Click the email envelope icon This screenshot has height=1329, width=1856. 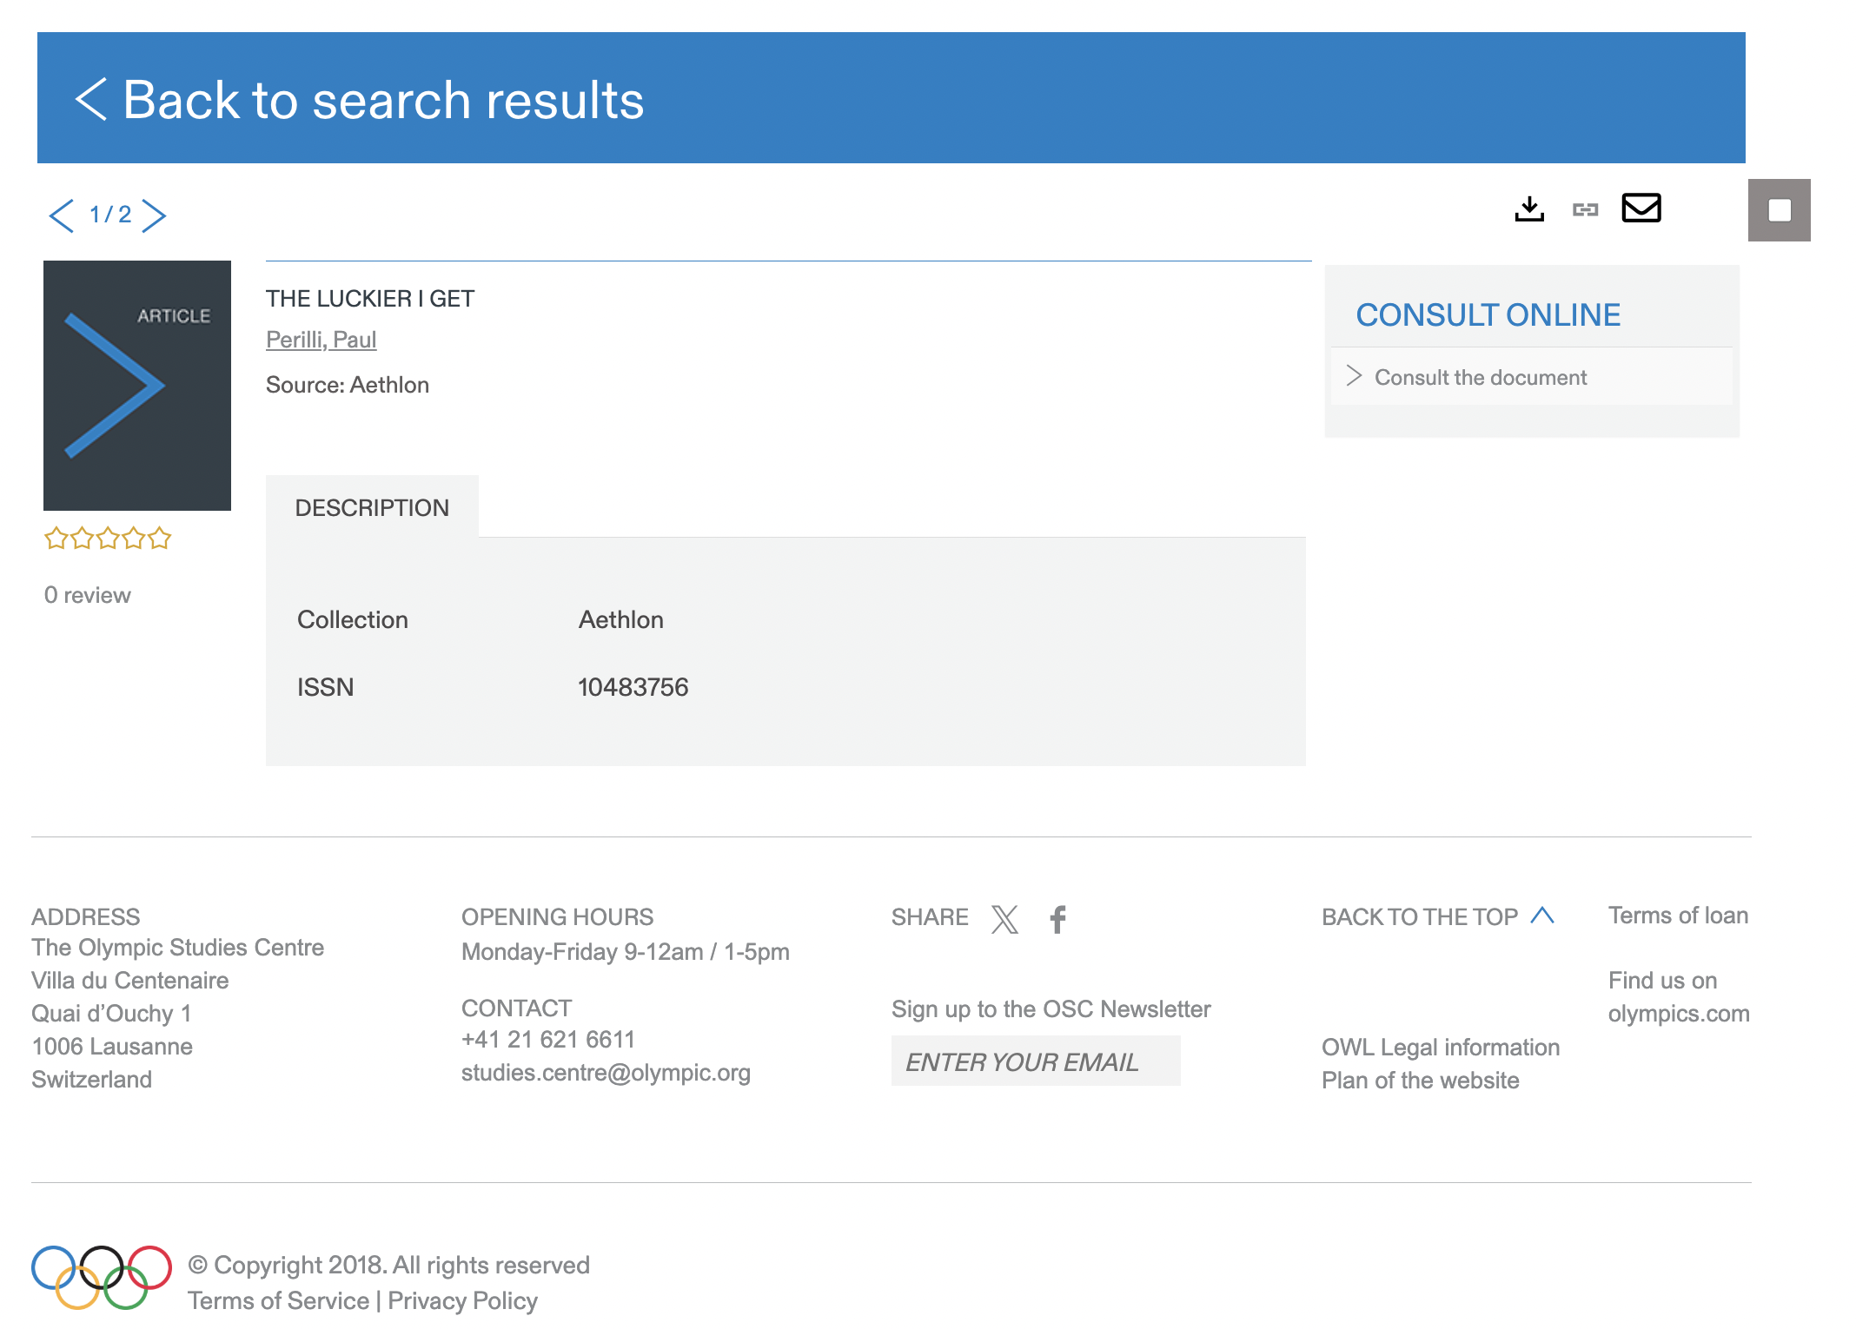click(1641, 208)
